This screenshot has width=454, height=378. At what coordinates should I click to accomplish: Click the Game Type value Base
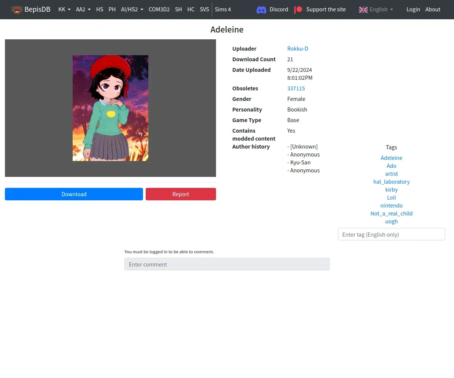[293, 120]
